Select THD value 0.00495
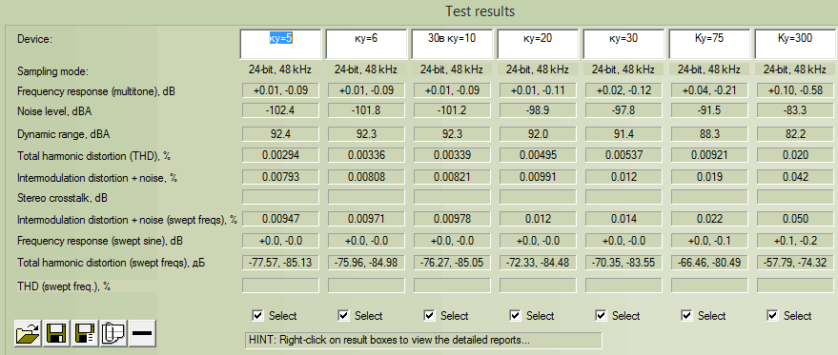Image resolution: width=838 pixels, height=355 pixels. (539, 155)
